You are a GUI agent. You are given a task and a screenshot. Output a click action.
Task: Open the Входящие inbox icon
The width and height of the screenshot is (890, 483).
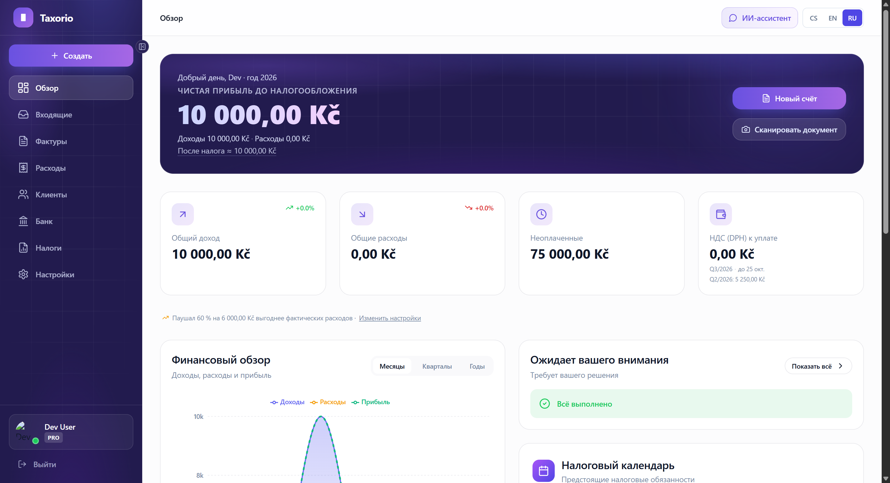coord(23,115)
